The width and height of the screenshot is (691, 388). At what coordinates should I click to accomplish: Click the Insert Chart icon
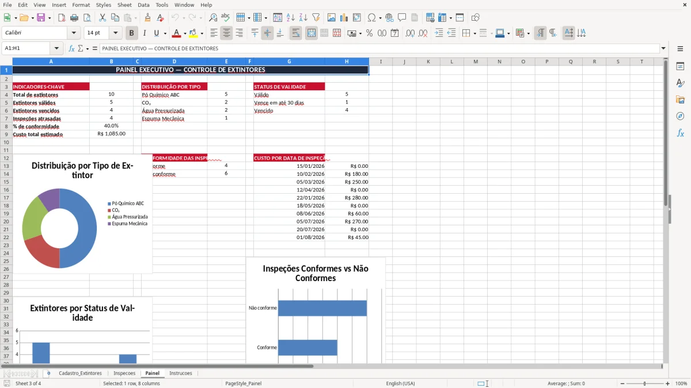tap(344, 18)
